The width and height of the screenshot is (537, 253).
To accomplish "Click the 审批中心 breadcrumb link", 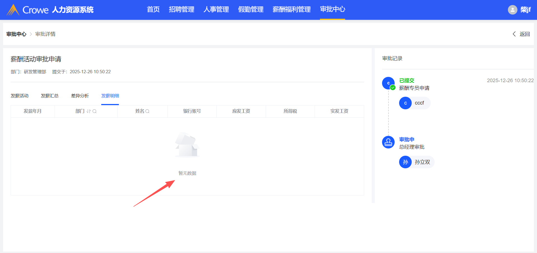I will [x=16, y=34].
